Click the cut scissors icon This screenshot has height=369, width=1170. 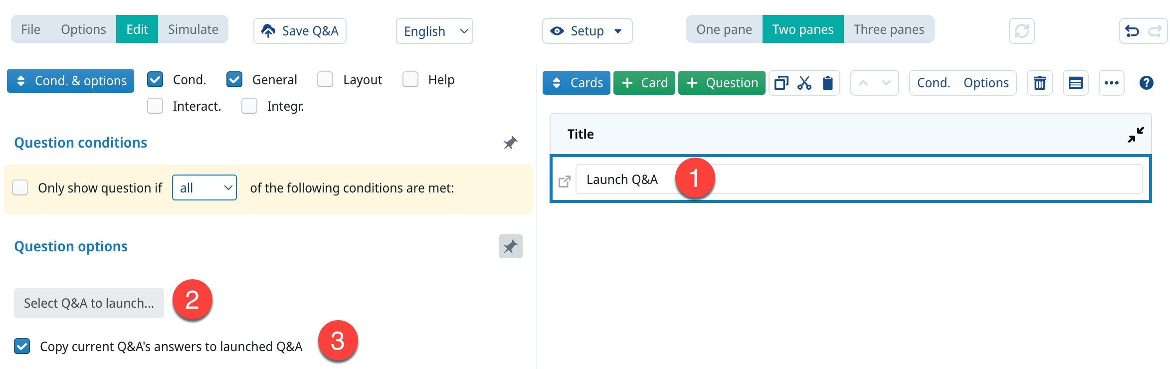click(804, 83)
